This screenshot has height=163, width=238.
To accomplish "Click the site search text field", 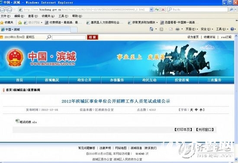I will click(69, 38).
